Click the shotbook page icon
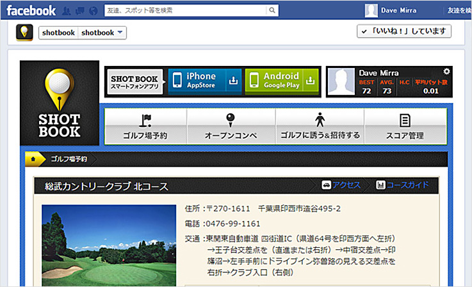The image size is (472, 287). 24,32
